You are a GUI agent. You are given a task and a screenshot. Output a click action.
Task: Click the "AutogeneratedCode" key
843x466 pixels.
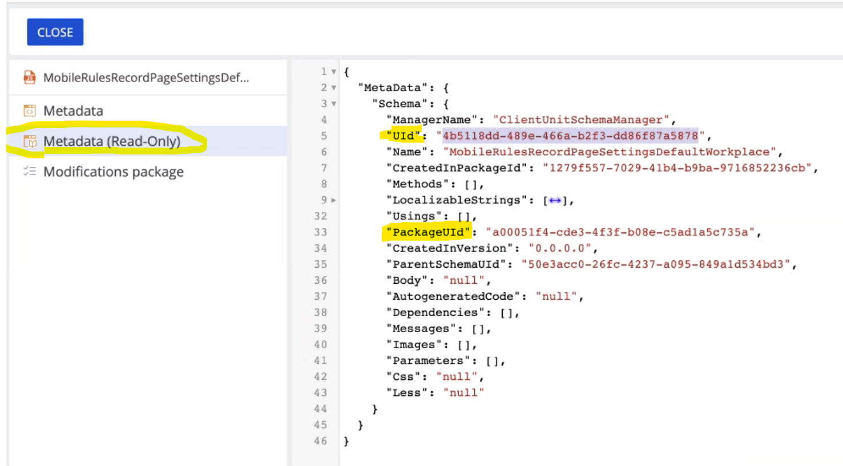[x=453, y=296]
